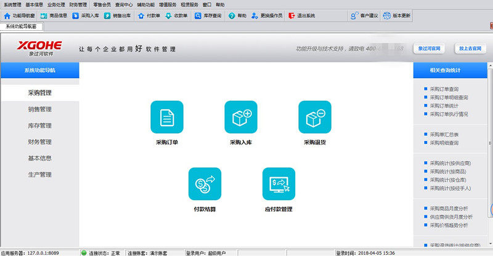
Task: Click the right panel scrollbar down arrow
Action: (x=490, y=244)
